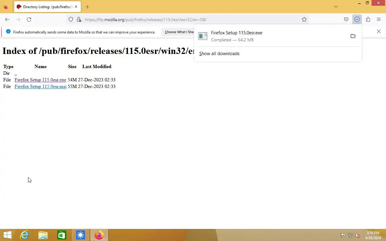Open File Explorer from taskbar

coord(43,235)
